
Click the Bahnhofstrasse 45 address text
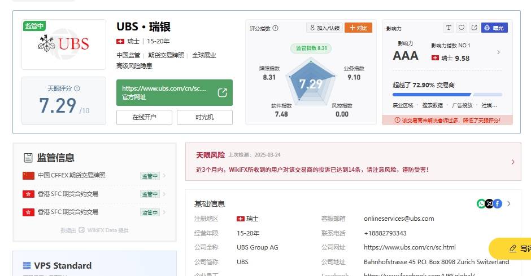pos(436,262)
